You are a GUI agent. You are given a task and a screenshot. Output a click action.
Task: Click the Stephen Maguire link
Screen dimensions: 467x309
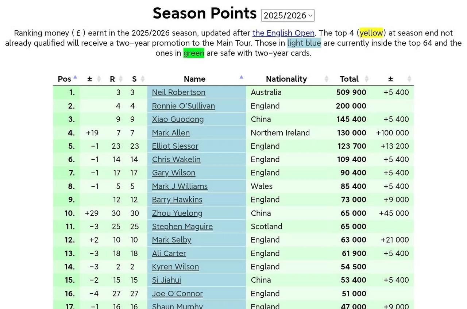coord(182,227)
